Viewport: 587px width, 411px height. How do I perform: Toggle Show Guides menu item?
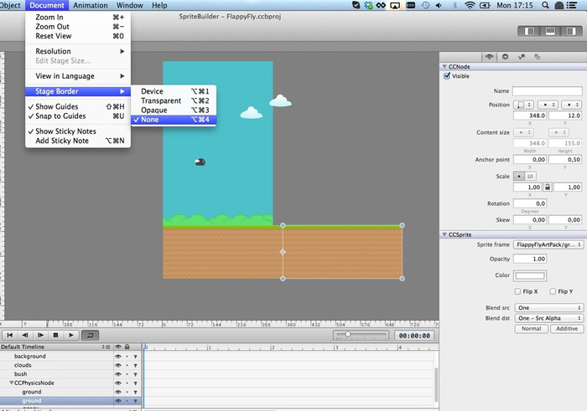point(78,106)
